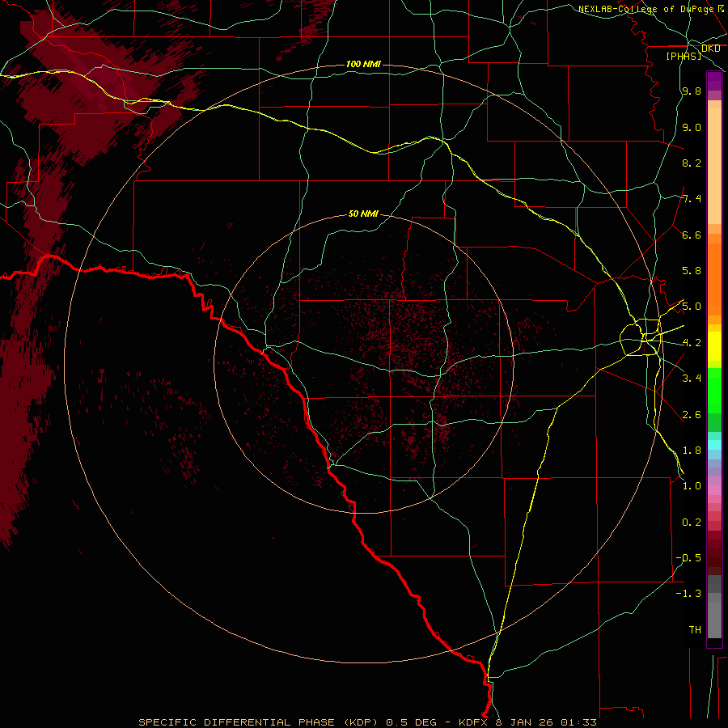Click the 50 NMI range ring label
The image size is (728, 728).
pos(363,214)
